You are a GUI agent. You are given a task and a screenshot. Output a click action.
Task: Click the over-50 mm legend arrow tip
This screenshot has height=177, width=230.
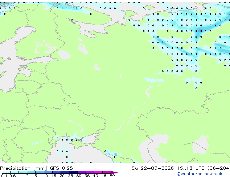115,172
